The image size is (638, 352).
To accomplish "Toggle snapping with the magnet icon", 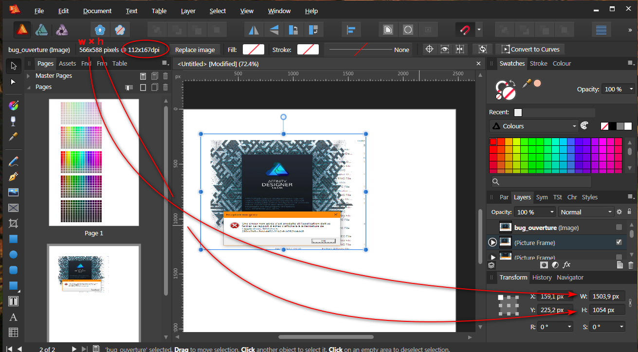I will pyautogui.click(x=465, y=30).
